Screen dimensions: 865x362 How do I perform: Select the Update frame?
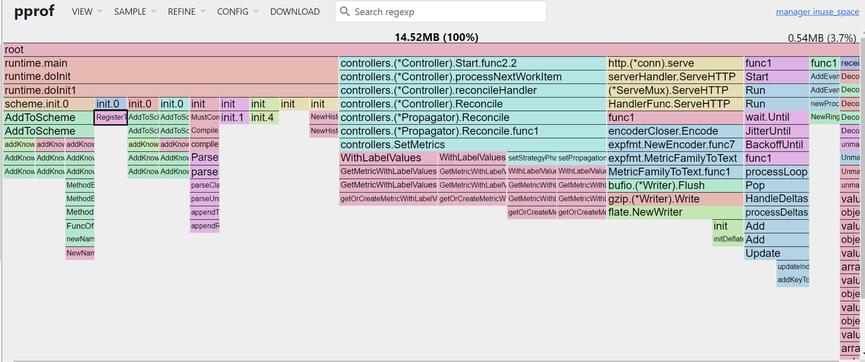coord(777,253)
